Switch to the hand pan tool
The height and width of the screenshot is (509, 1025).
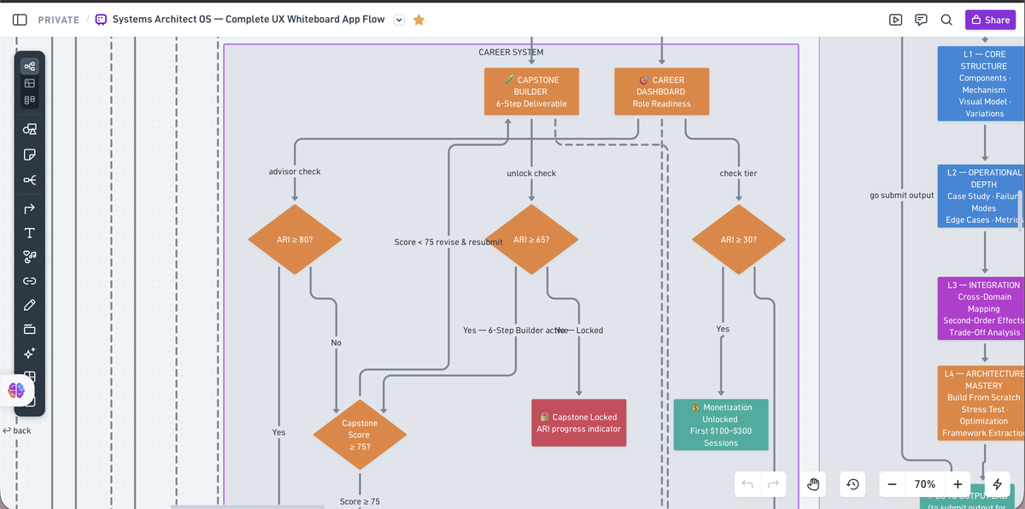(813, 484)
